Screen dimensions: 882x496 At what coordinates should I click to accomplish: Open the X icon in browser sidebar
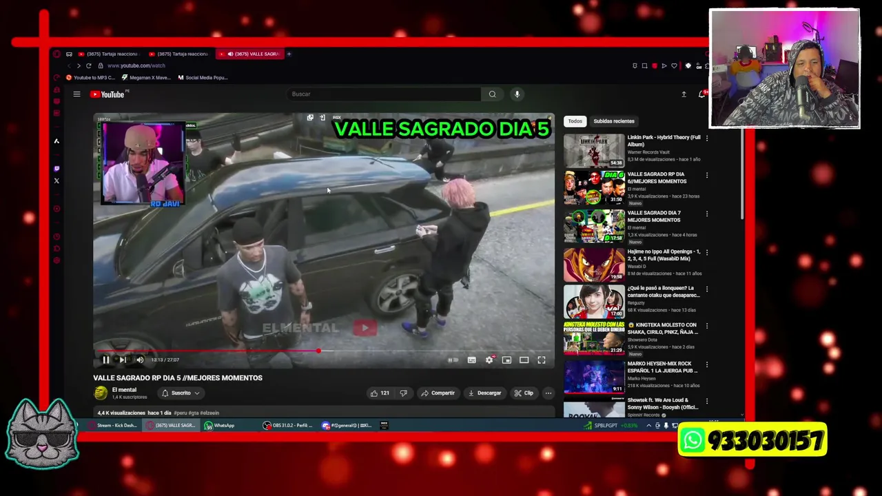pos(57,180)
